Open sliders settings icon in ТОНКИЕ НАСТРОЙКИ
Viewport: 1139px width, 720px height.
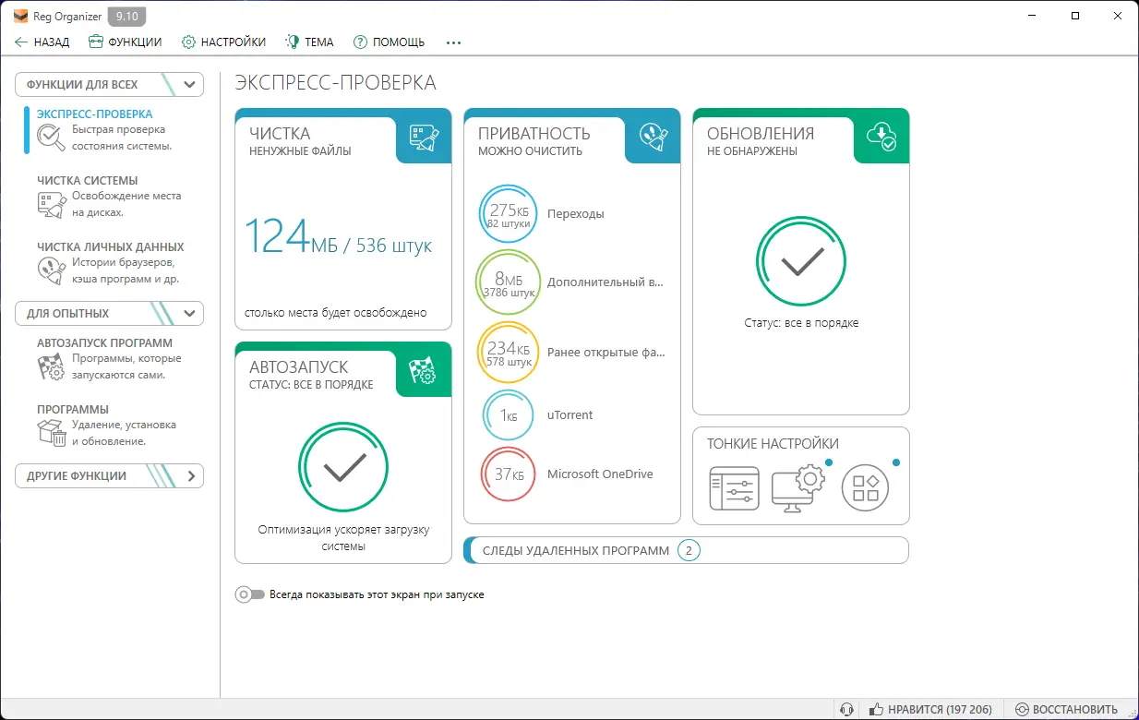tap(734, 489)
